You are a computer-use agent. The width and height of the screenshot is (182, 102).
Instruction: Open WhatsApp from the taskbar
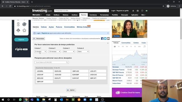(20, 99)
